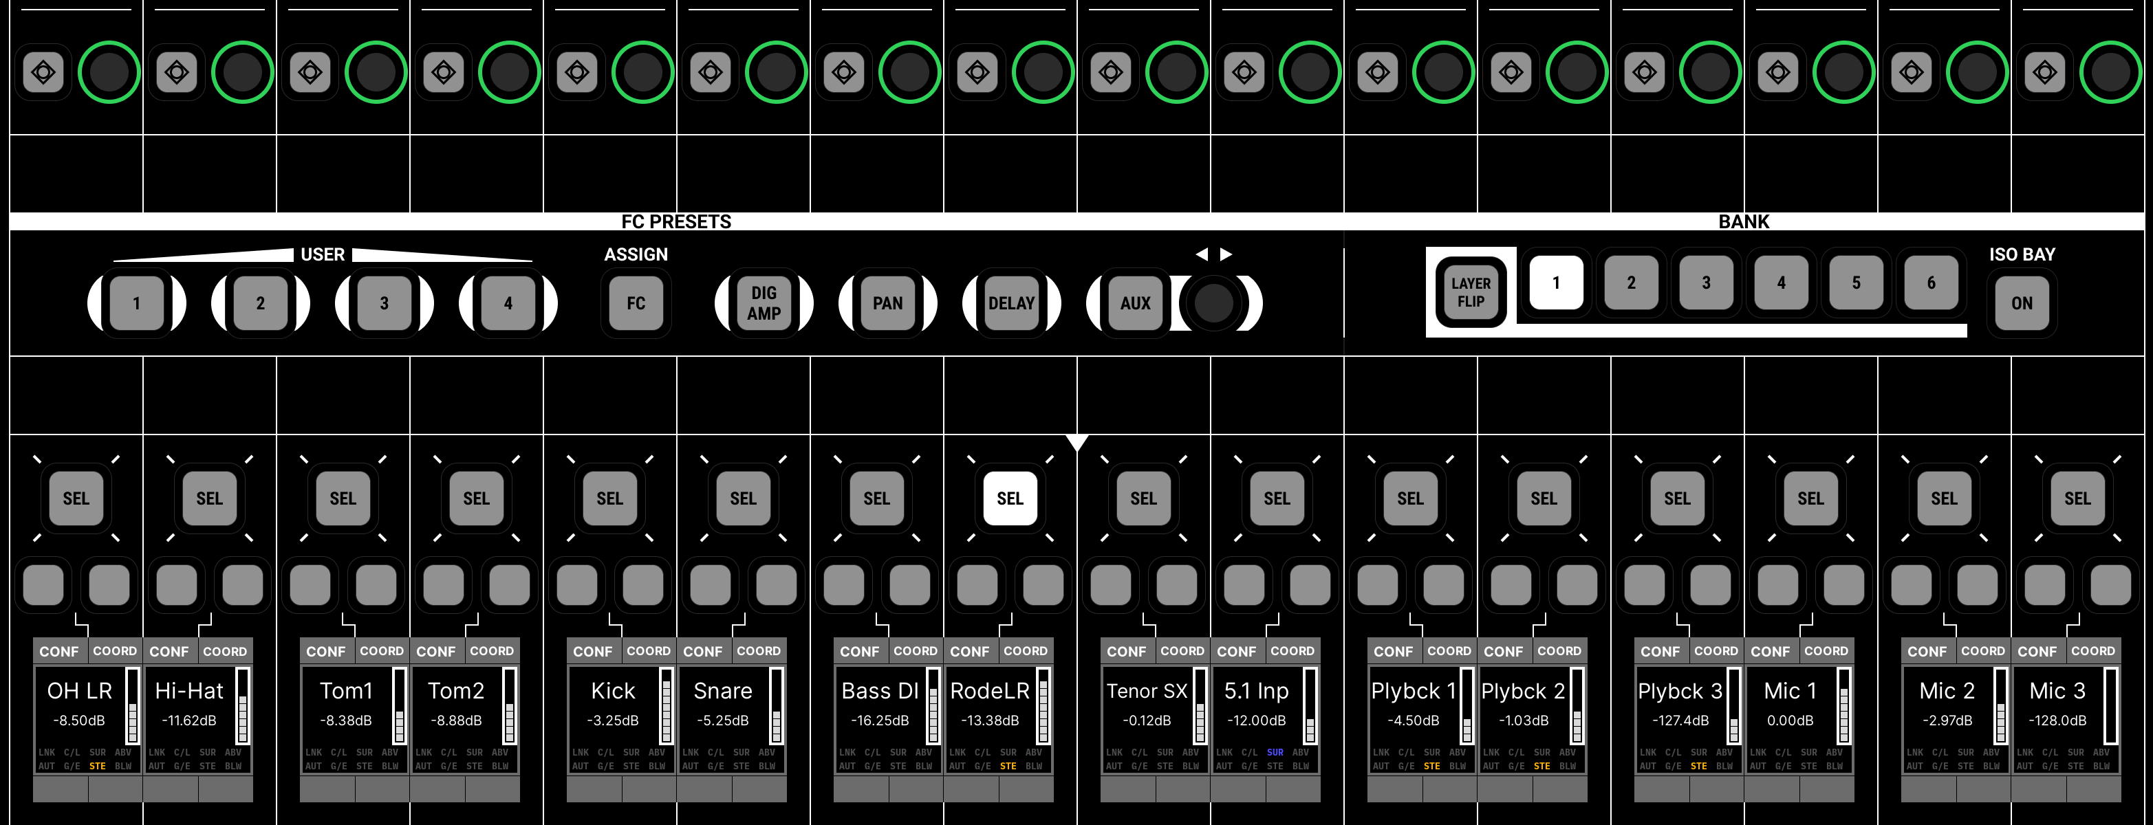The width and height of the screenshot is (2153, 825).
Task: Click the AUX rotary encoder knob
Action: coord(1213,302)
